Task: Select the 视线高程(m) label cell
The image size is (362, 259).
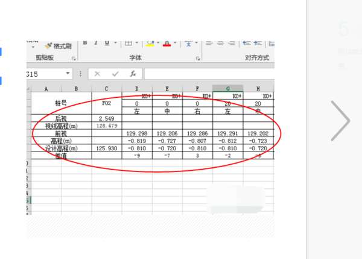Action: (x=61, y=126)
